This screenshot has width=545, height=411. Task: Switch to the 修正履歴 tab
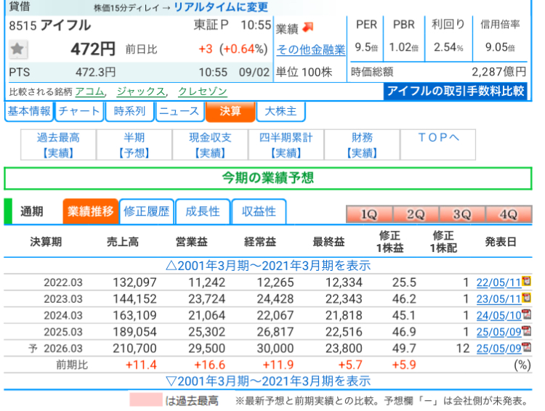pos(146,211)
